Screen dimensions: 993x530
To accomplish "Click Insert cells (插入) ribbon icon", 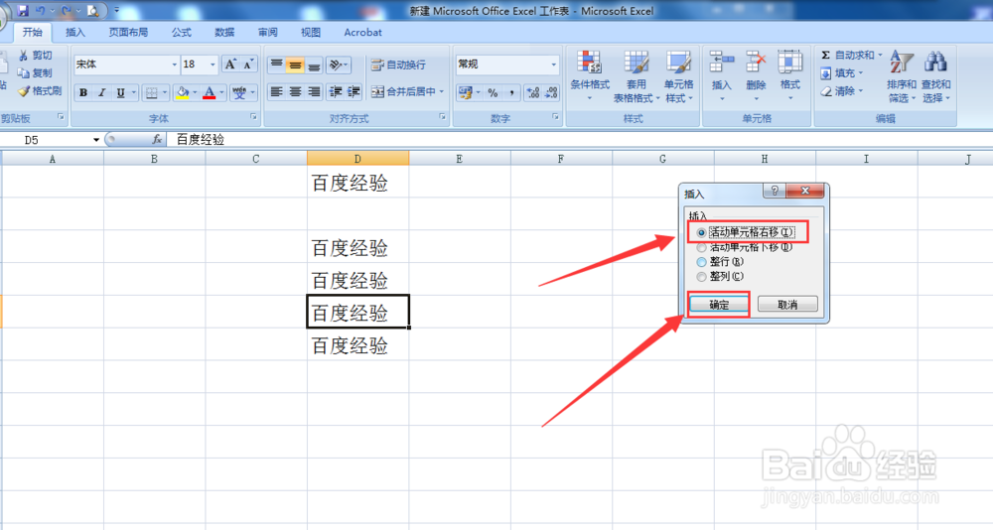I will pyautogui.click(x=721, y=76).
